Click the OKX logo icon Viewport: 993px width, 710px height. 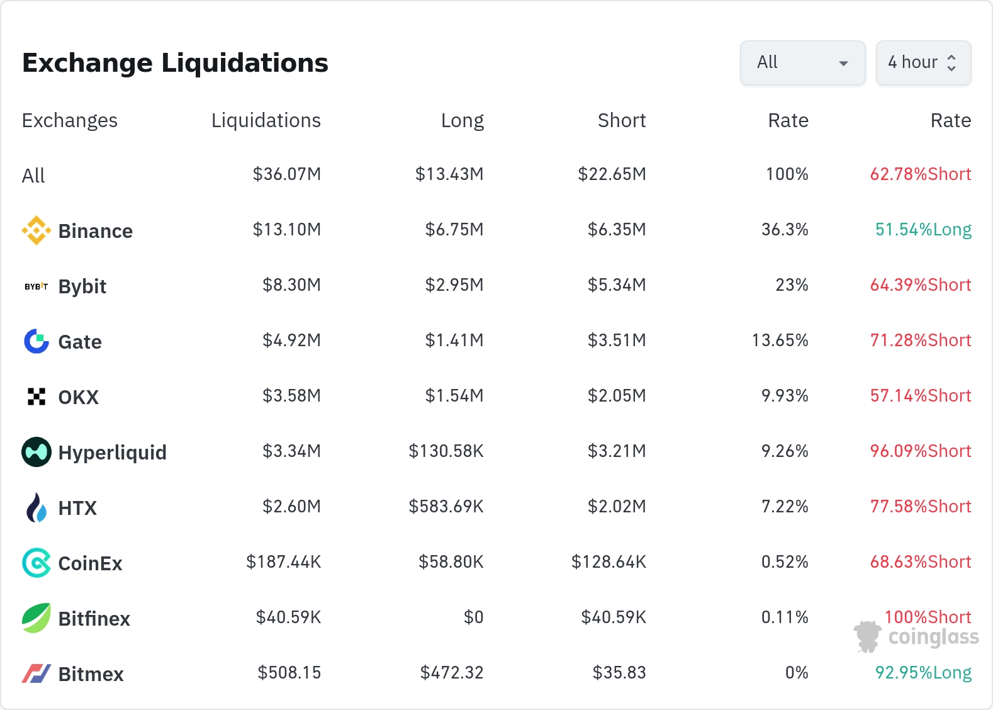click(36, 397)
